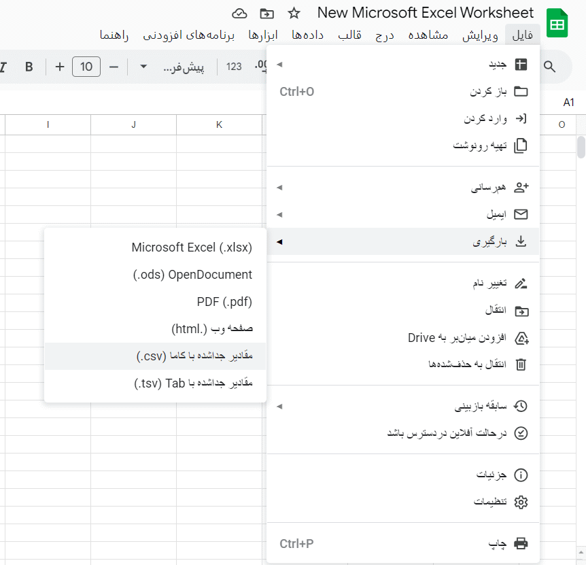
Task: Decrease font size with minus button
Action: 114,67
